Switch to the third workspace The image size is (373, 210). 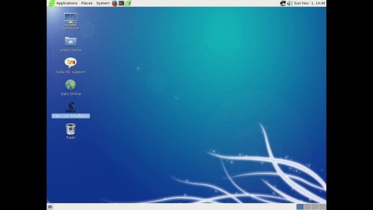coord(315,206)
